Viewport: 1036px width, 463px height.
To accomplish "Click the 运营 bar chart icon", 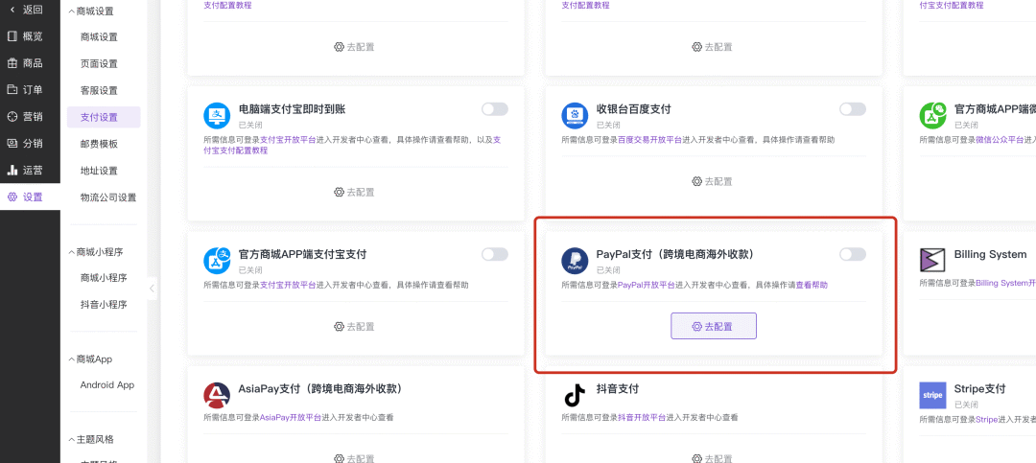I will (x=12, y=171).
